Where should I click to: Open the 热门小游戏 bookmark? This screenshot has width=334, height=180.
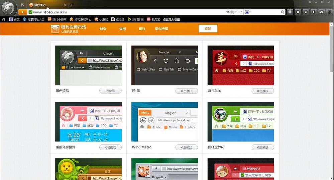coord(57,19)
